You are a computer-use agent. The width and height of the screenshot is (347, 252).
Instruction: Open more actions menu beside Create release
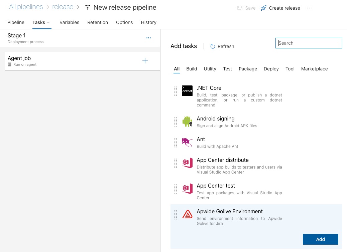(x=310, y=8)
